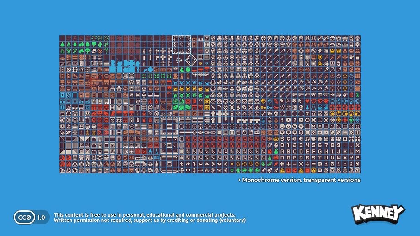
Task: Click the hash symbol tile
Action: [x=282, y=164]
